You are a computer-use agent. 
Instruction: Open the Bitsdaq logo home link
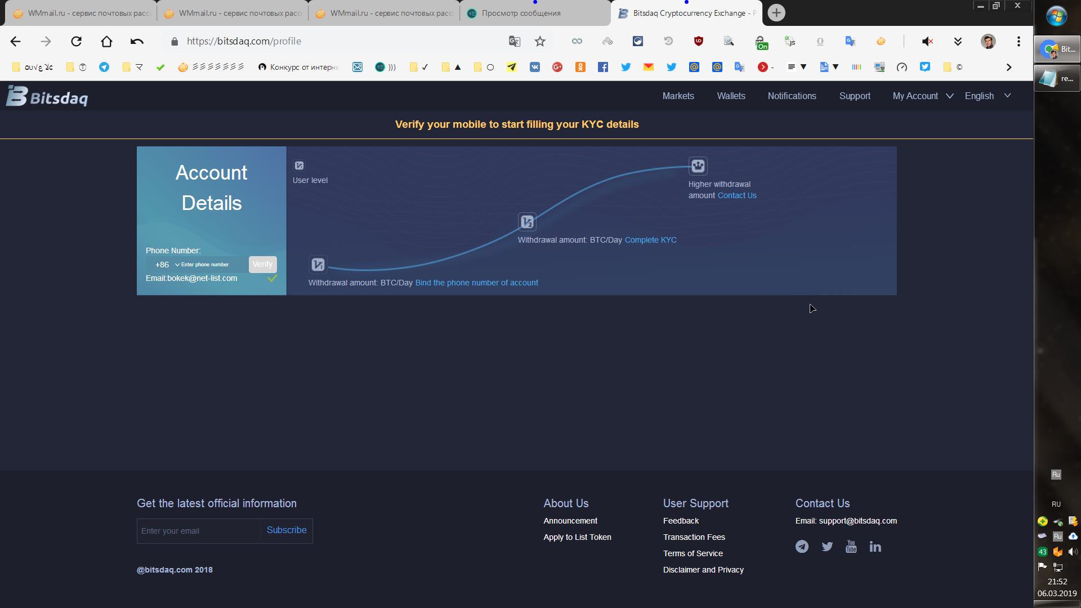[x=47, y=96]
